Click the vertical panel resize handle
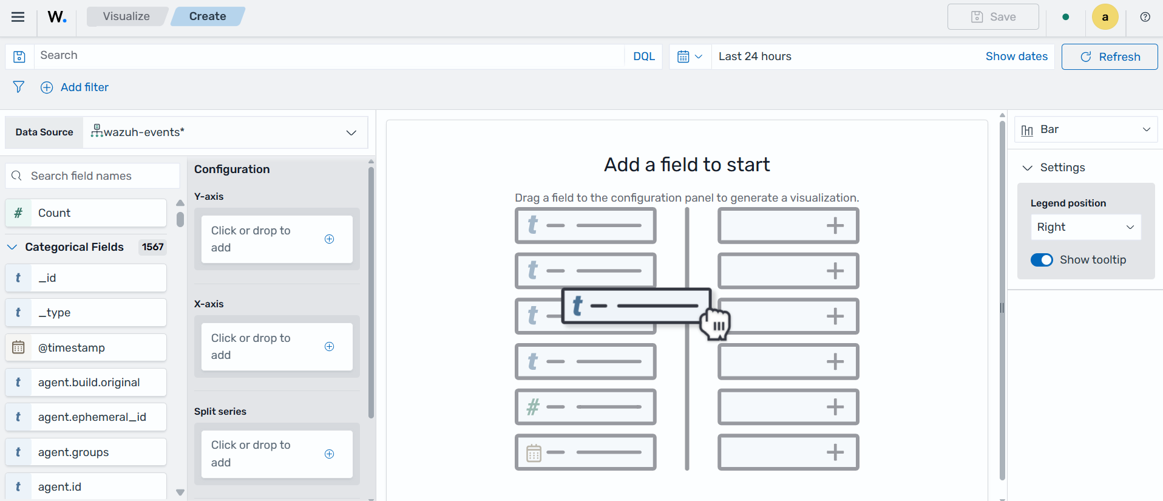 click(1002, 308)
